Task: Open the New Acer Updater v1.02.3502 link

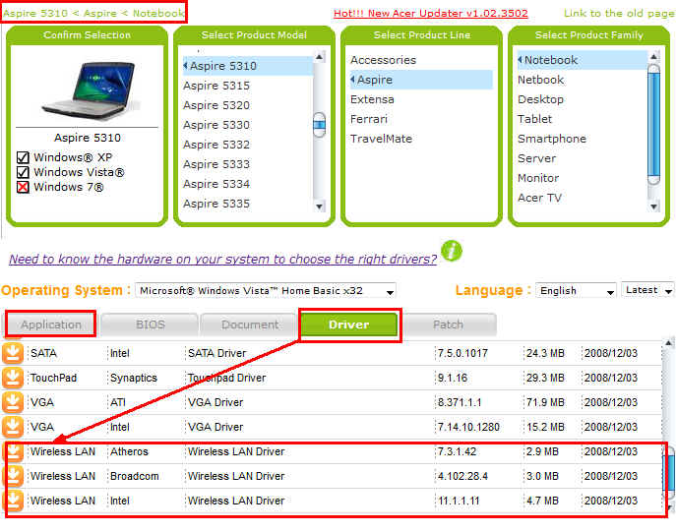Action: coord(431,14)
